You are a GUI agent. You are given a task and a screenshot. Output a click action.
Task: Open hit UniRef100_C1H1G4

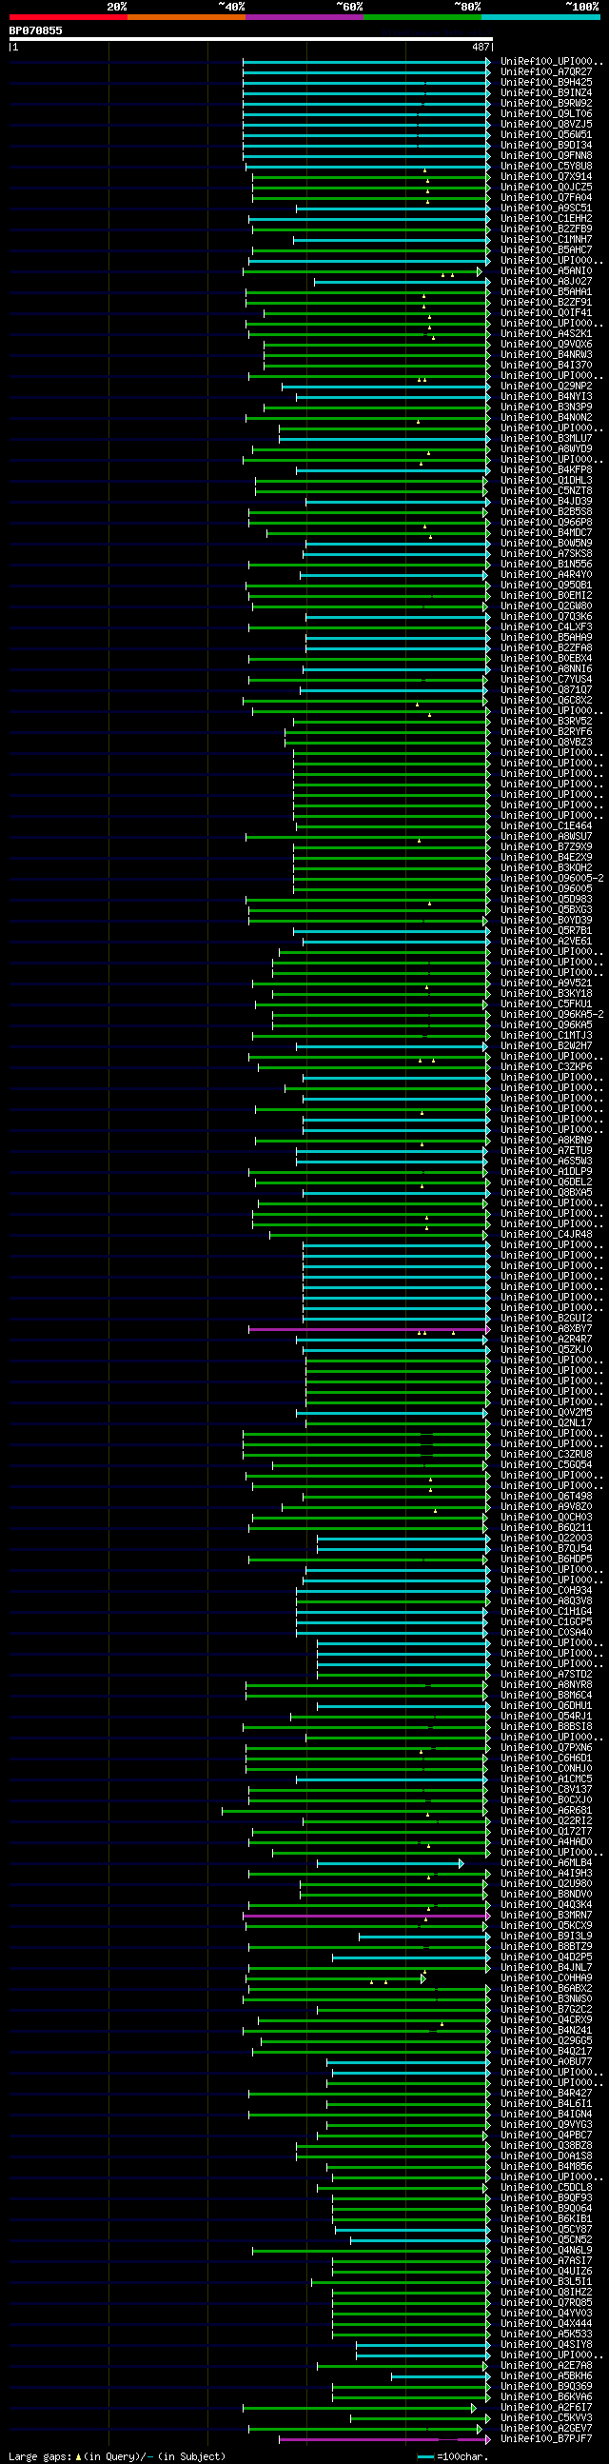(x=546, y=1612)
